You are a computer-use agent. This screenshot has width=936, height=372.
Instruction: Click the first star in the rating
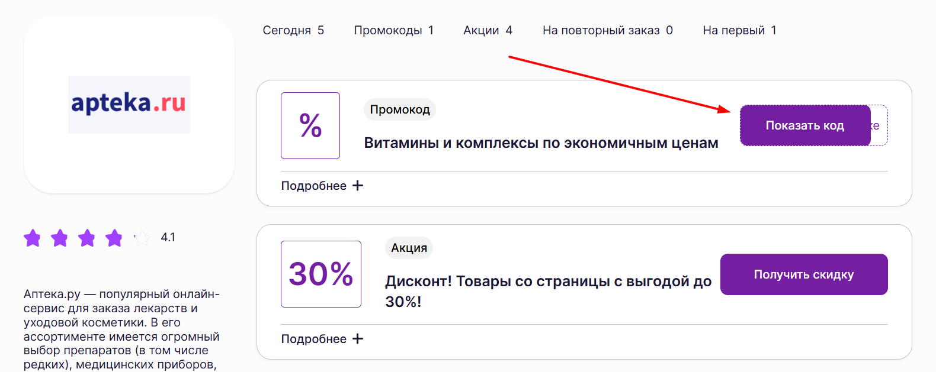(x=33, y=238)
